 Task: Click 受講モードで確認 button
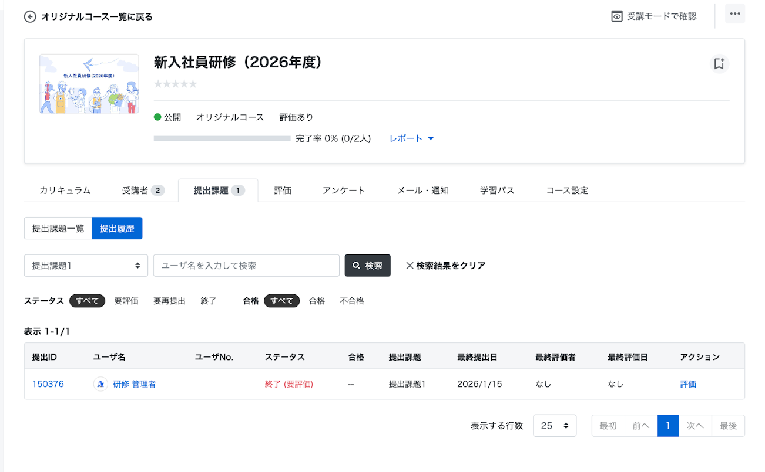654,16
